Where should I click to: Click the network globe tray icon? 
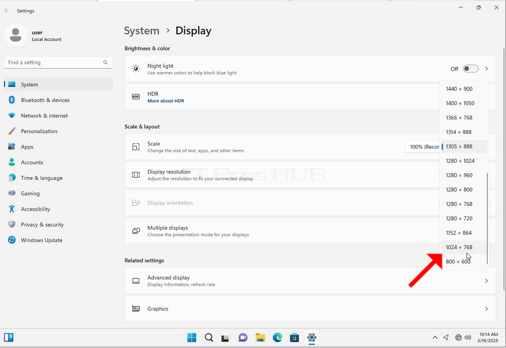(458, 338)
